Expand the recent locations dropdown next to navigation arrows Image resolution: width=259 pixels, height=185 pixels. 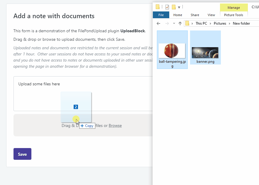click(x=173, y=23)
